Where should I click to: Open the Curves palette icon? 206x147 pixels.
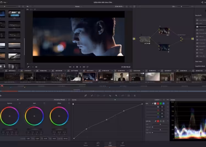click(x=86, y=96)
